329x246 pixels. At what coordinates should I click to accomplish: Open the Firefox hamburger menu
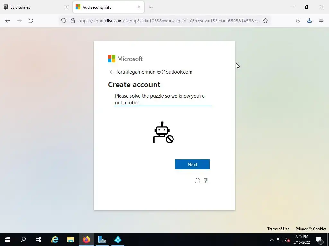[x=321, y=20]
